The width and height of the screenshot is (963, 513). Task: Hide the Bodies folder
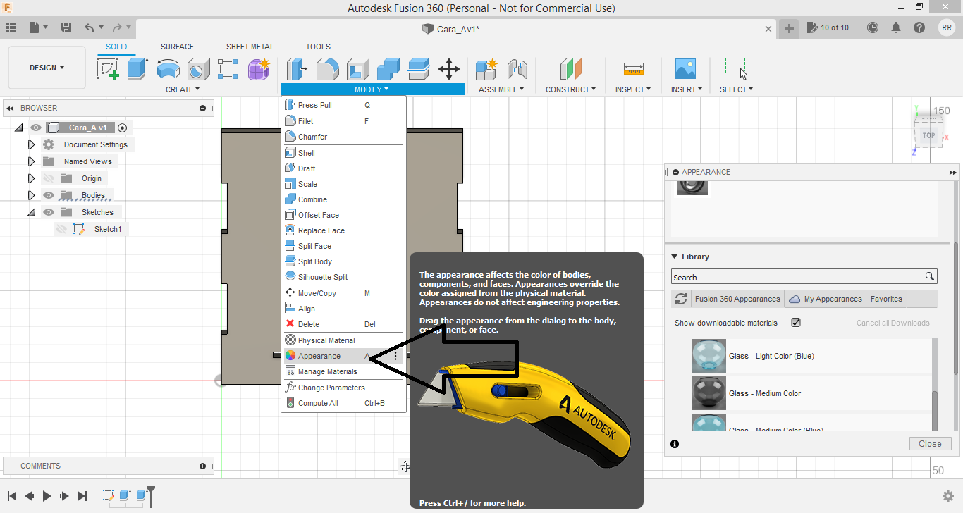point(49,195)
